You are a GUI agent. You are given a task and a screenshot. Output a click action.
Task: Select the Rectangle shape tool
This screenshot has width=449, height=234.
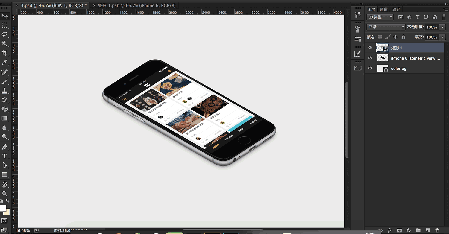click(x=5, y=174)
